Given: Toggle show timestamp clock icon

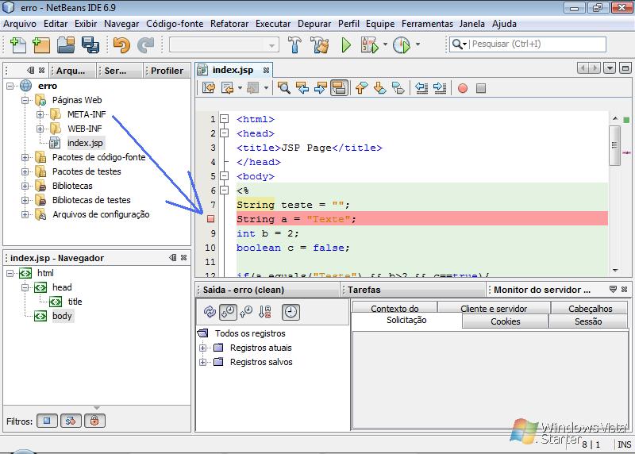Looking at the screenshot, I should pyautogui.click(x=291, y=312).
